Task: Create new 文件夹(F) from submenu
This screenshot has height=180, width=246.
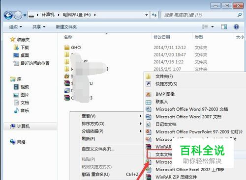Action: [x=195, y=77]
